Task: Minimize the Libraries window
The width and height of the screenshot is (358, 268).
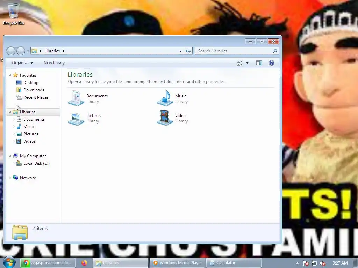Action: [x=250, y=42]
